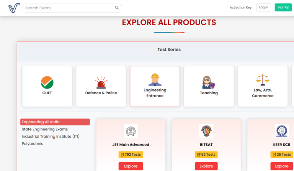Click the balance scales Law icon
Screen dimensions: 294x171
pos(263,80)
